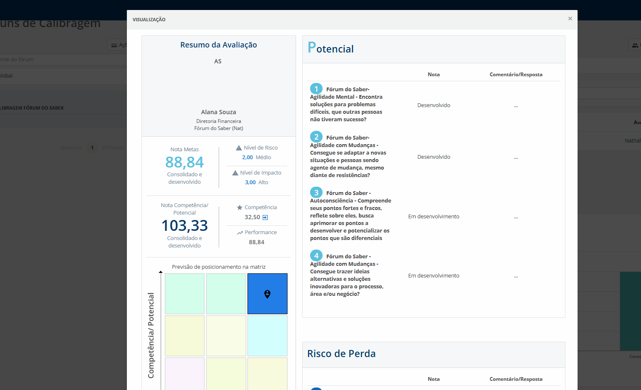Open competency details icon next to 32,50

coord(265,217)
